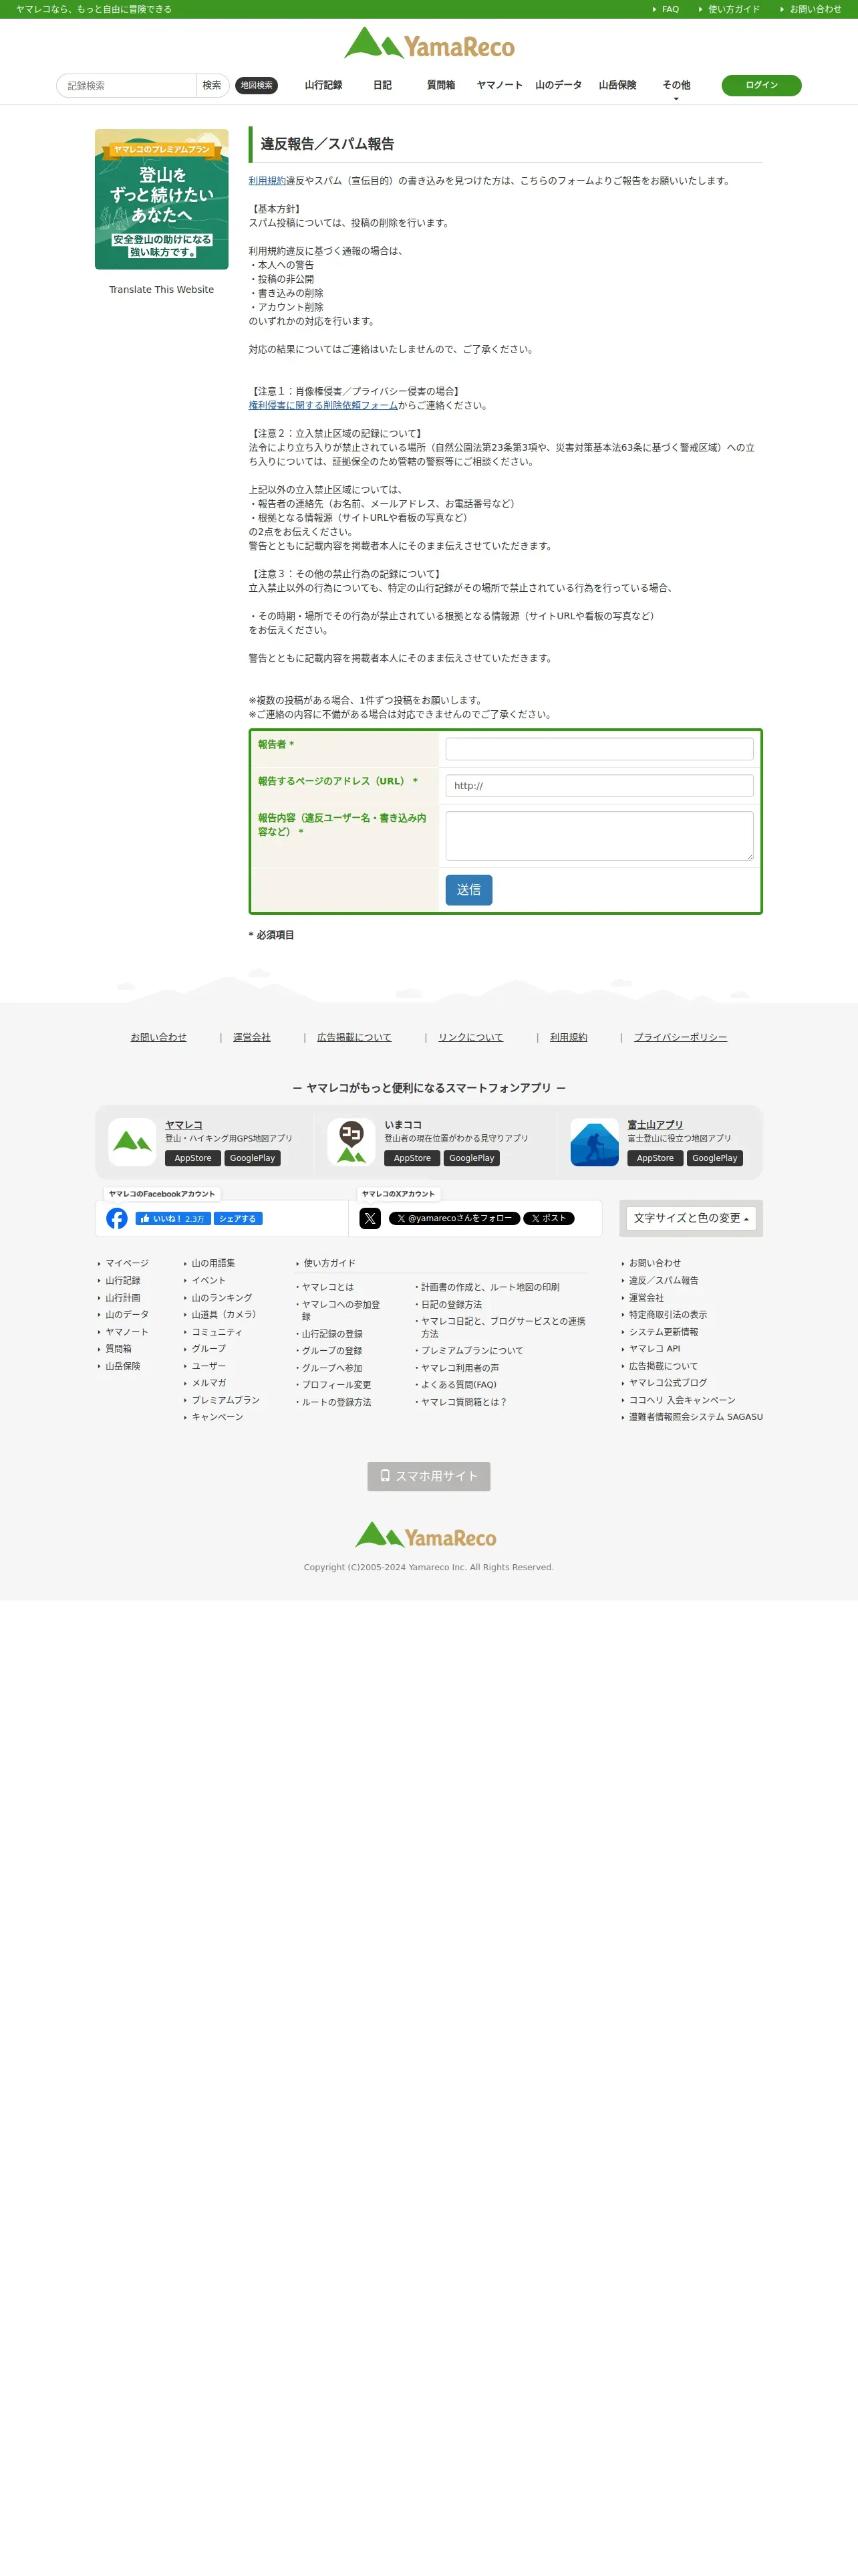Viewport: 858px width, 2576px height.
Task: Focus the 報告者 input field
Action: pyautogui.click(x=599, y=749)
